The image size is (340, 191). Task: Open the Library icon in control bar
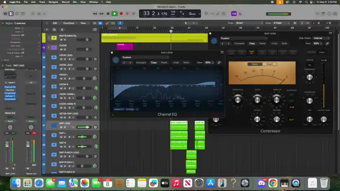click(x=5, y=14)
